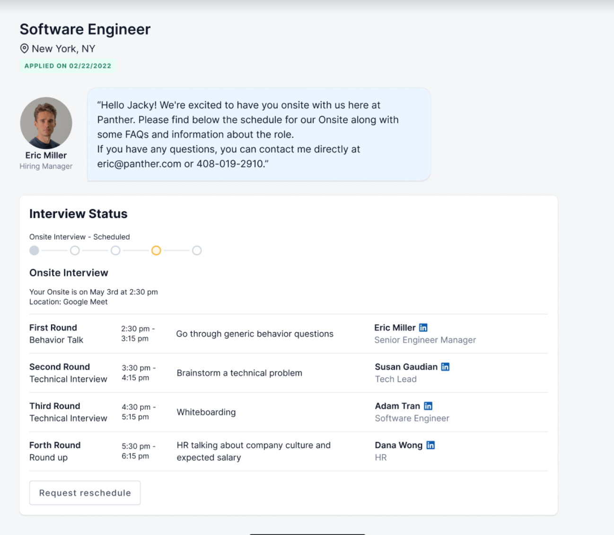Open Susan Gaudian's name link
614x535 pixels.
(x=406, y=367)
